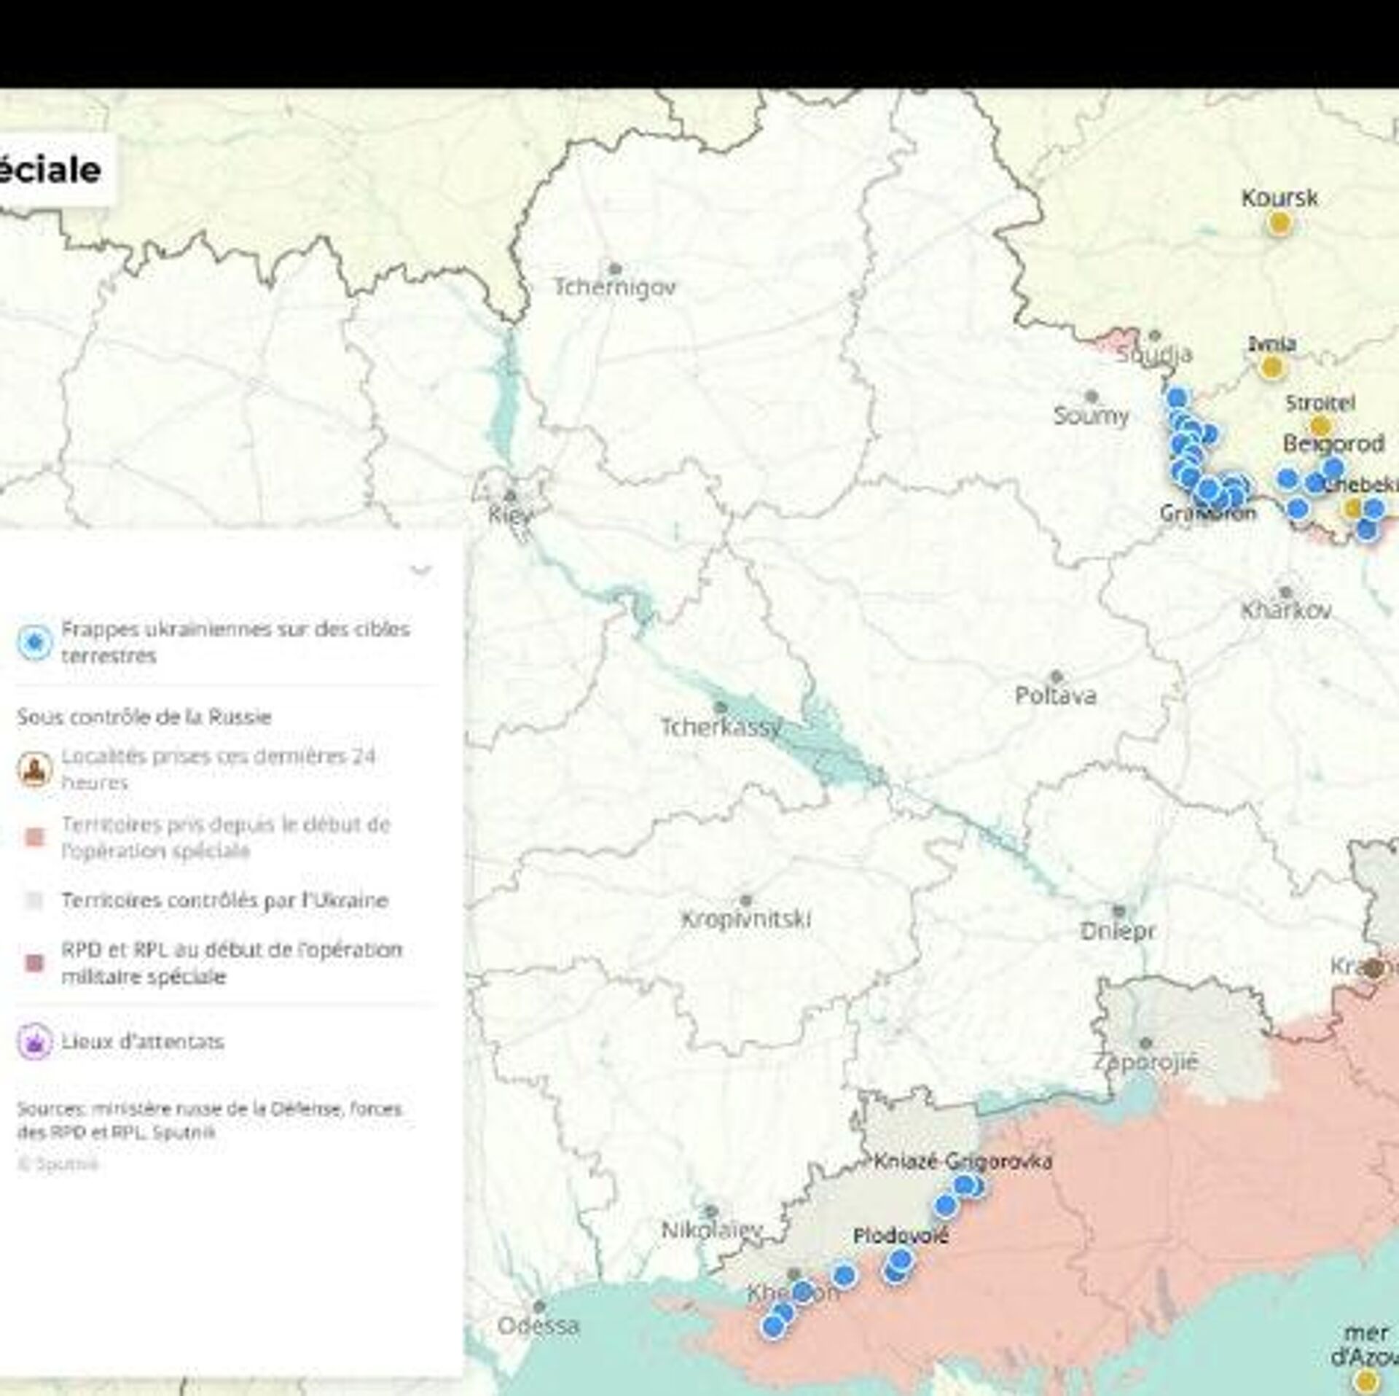Click the Lieux d'attentats legend label
The height and width of the screenshot is (1396, 1399).
142,1041
